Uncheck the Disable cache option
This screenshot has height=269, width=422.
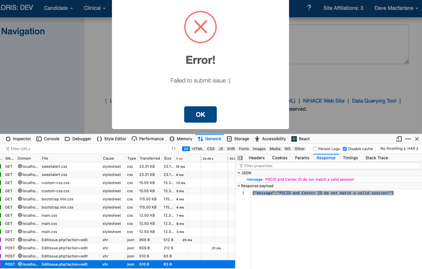point(344,149)
